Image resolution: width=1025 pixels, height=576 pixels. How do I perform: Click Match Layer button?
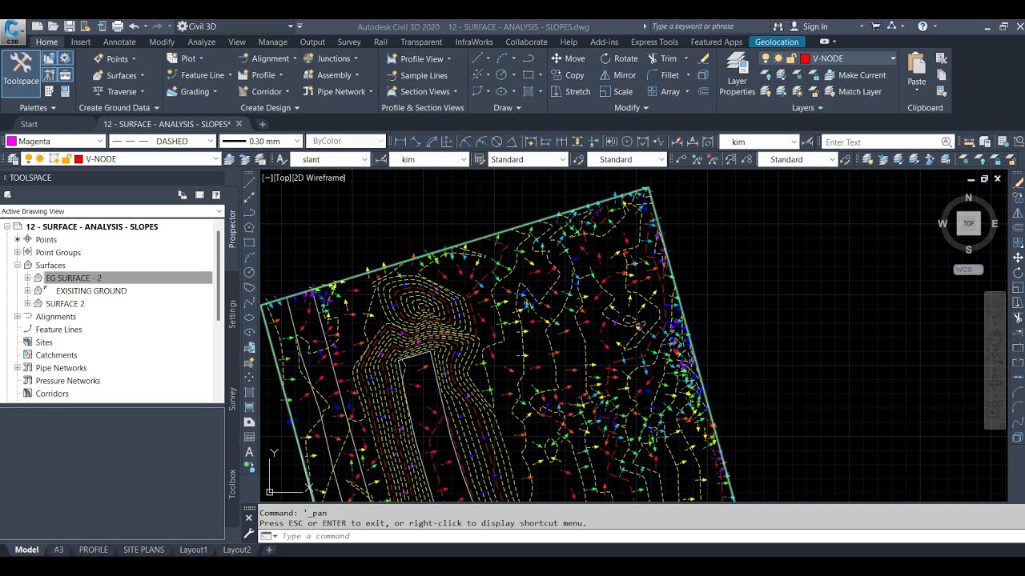coord(852,92)
